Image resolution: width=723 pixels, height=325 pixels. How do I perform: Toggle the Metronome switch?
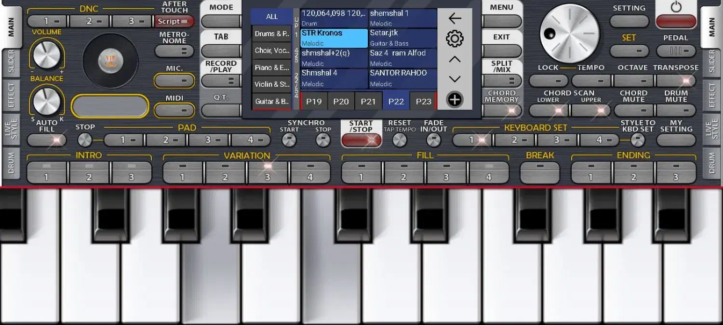174,51
